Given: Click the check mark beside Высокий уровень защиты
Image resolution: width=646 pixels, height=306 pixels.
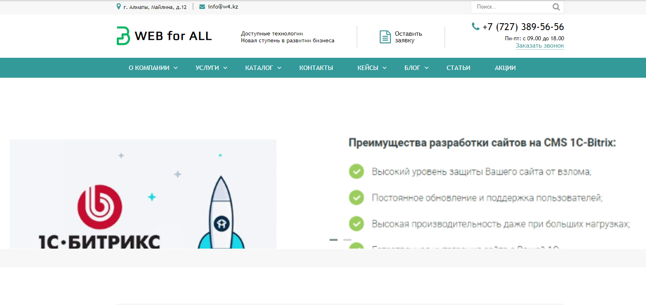Looking at the screenshot, I should pyautogui.click(x=356, y=171).
